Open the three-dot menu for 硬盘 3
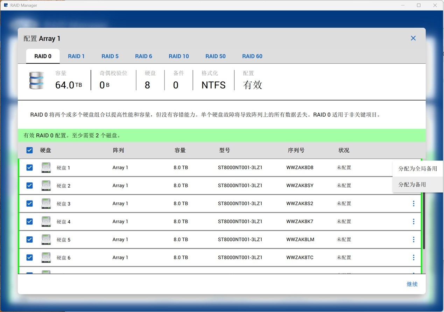 414,203
